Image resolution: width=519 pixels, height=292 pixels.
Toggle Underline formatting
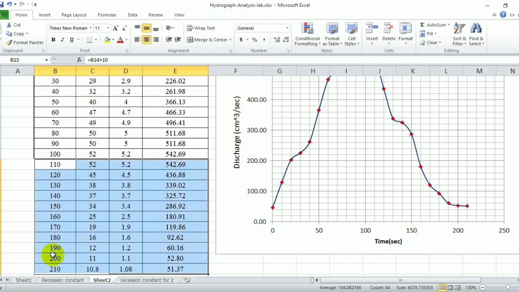pyautogui.click(x=72, y=40)
